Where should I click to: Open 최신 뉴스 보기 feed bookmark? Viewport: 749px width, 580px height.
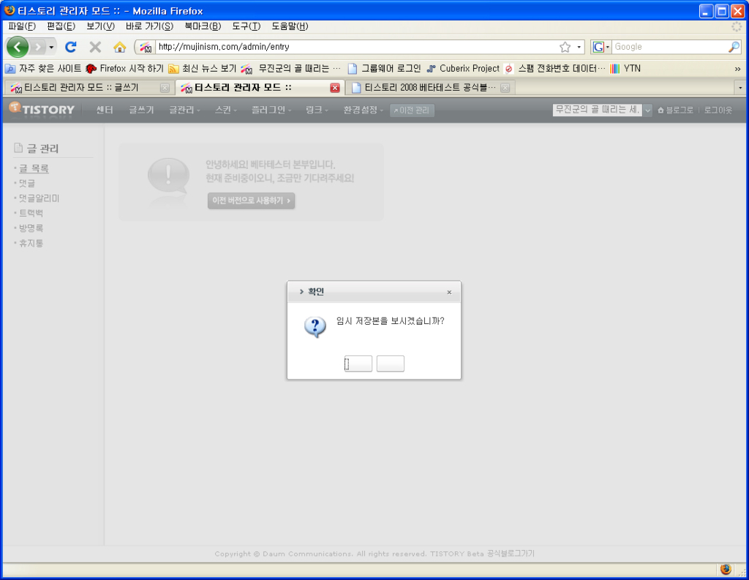203,69
